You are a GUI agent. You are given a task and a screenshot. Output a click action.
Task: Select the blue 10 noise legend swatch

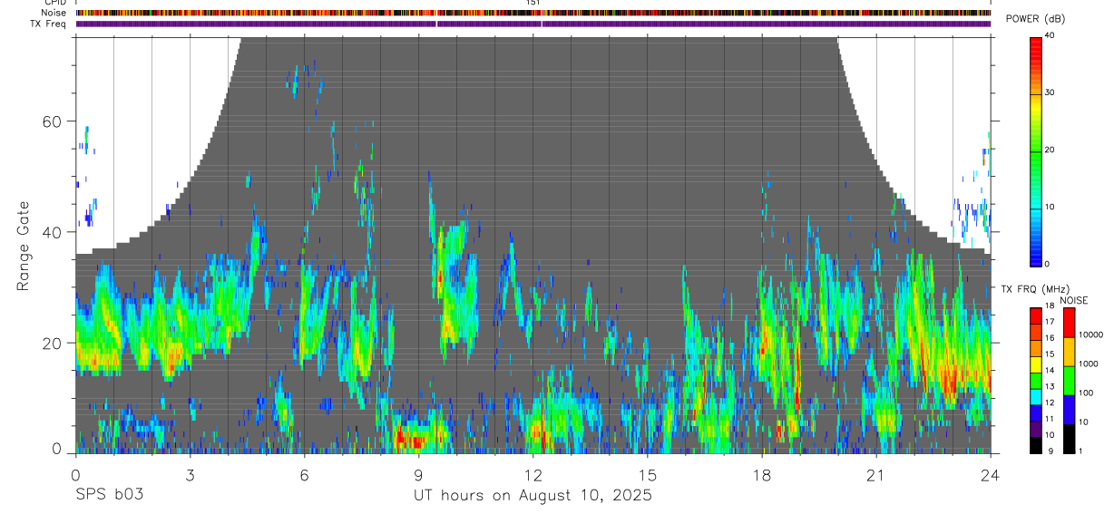1069,409
